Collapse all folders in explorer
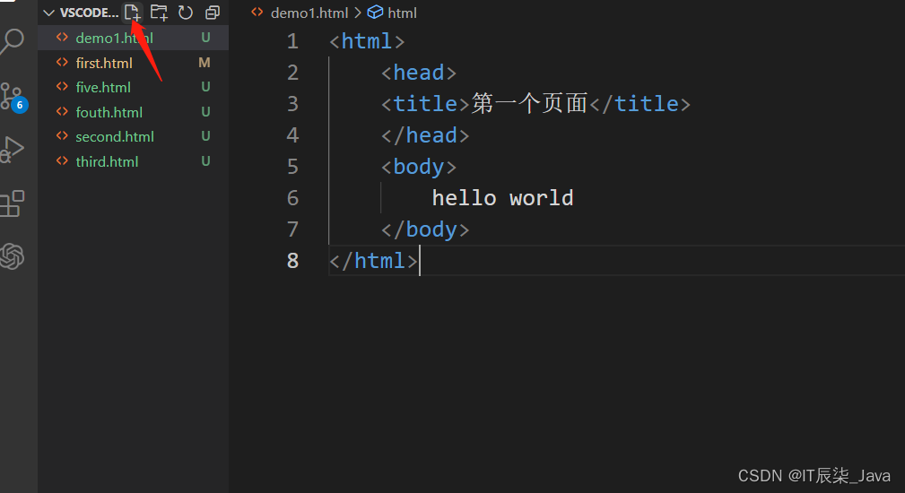The height and width of the screenshot is (493, 905). click(x=213, y=13)
